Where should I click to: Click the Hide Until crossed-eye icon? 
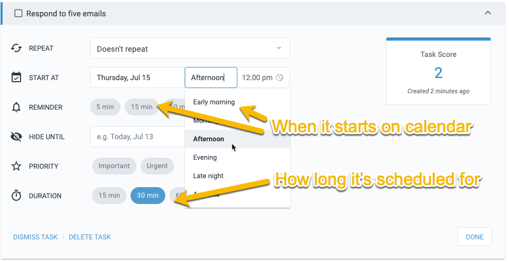tap(16, 137)
